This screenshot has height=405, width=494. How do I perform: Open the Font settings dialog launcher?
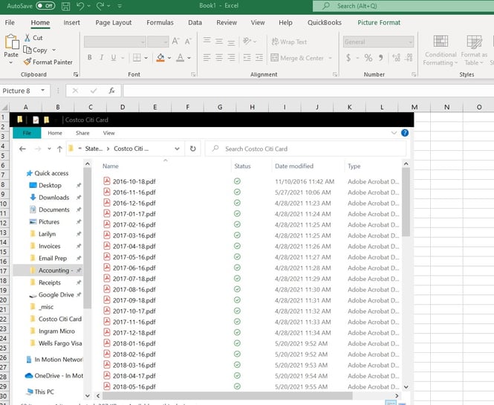click(x=193, y=74)
